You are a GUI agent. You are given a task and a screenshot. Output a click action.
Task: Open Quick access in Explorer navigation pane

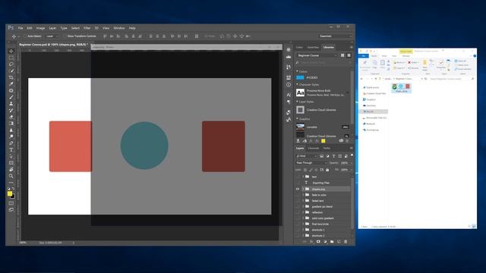click(x=371, y=88)
